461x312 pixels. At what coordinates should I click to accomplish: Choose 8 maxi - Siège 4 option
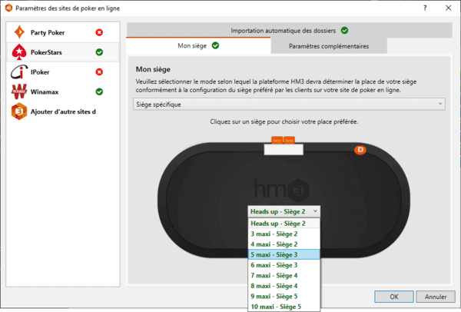pyautogui.click(x=284, y=286)
